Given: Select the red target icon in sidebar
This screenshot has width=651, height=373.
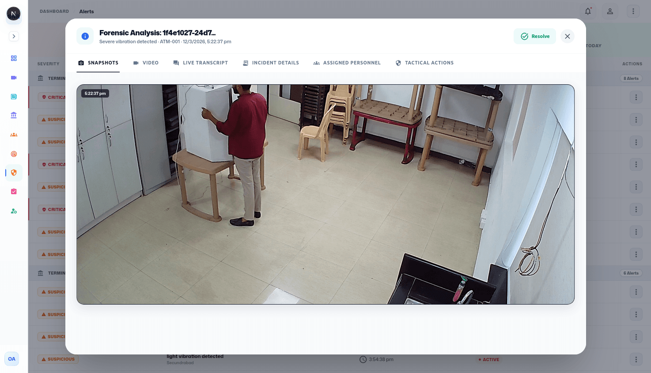Looking at the screenshot, I should 14,154.
